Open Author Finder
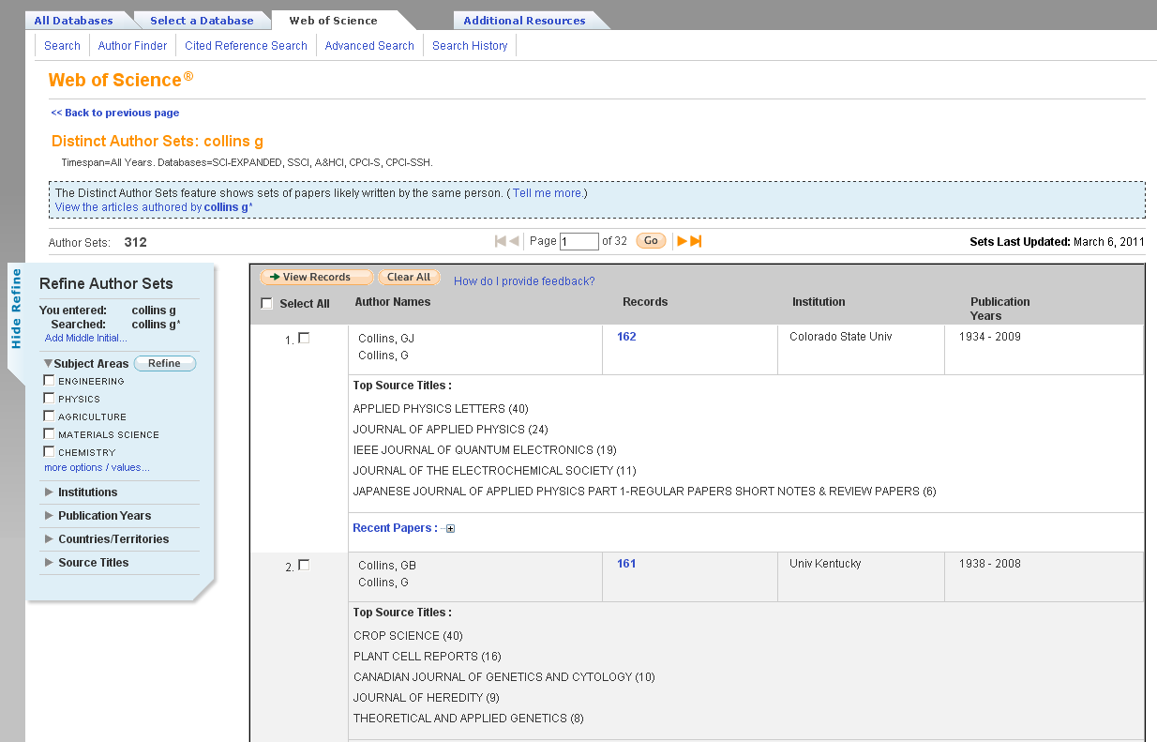The height and width of the screenshot is (742, 1157). 132,45
